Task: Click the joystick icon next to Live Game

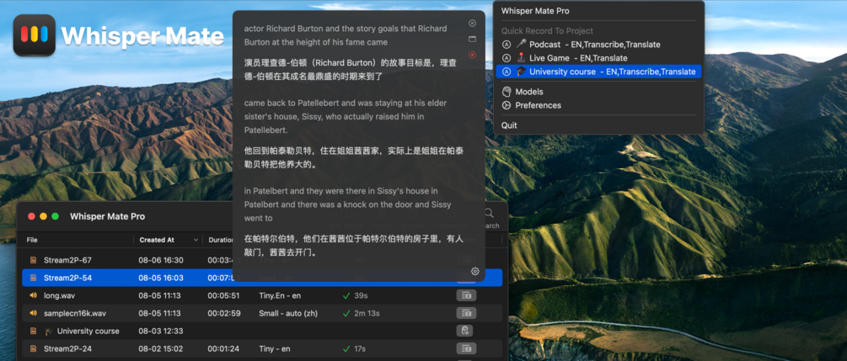Action: (x=521, y=58)
